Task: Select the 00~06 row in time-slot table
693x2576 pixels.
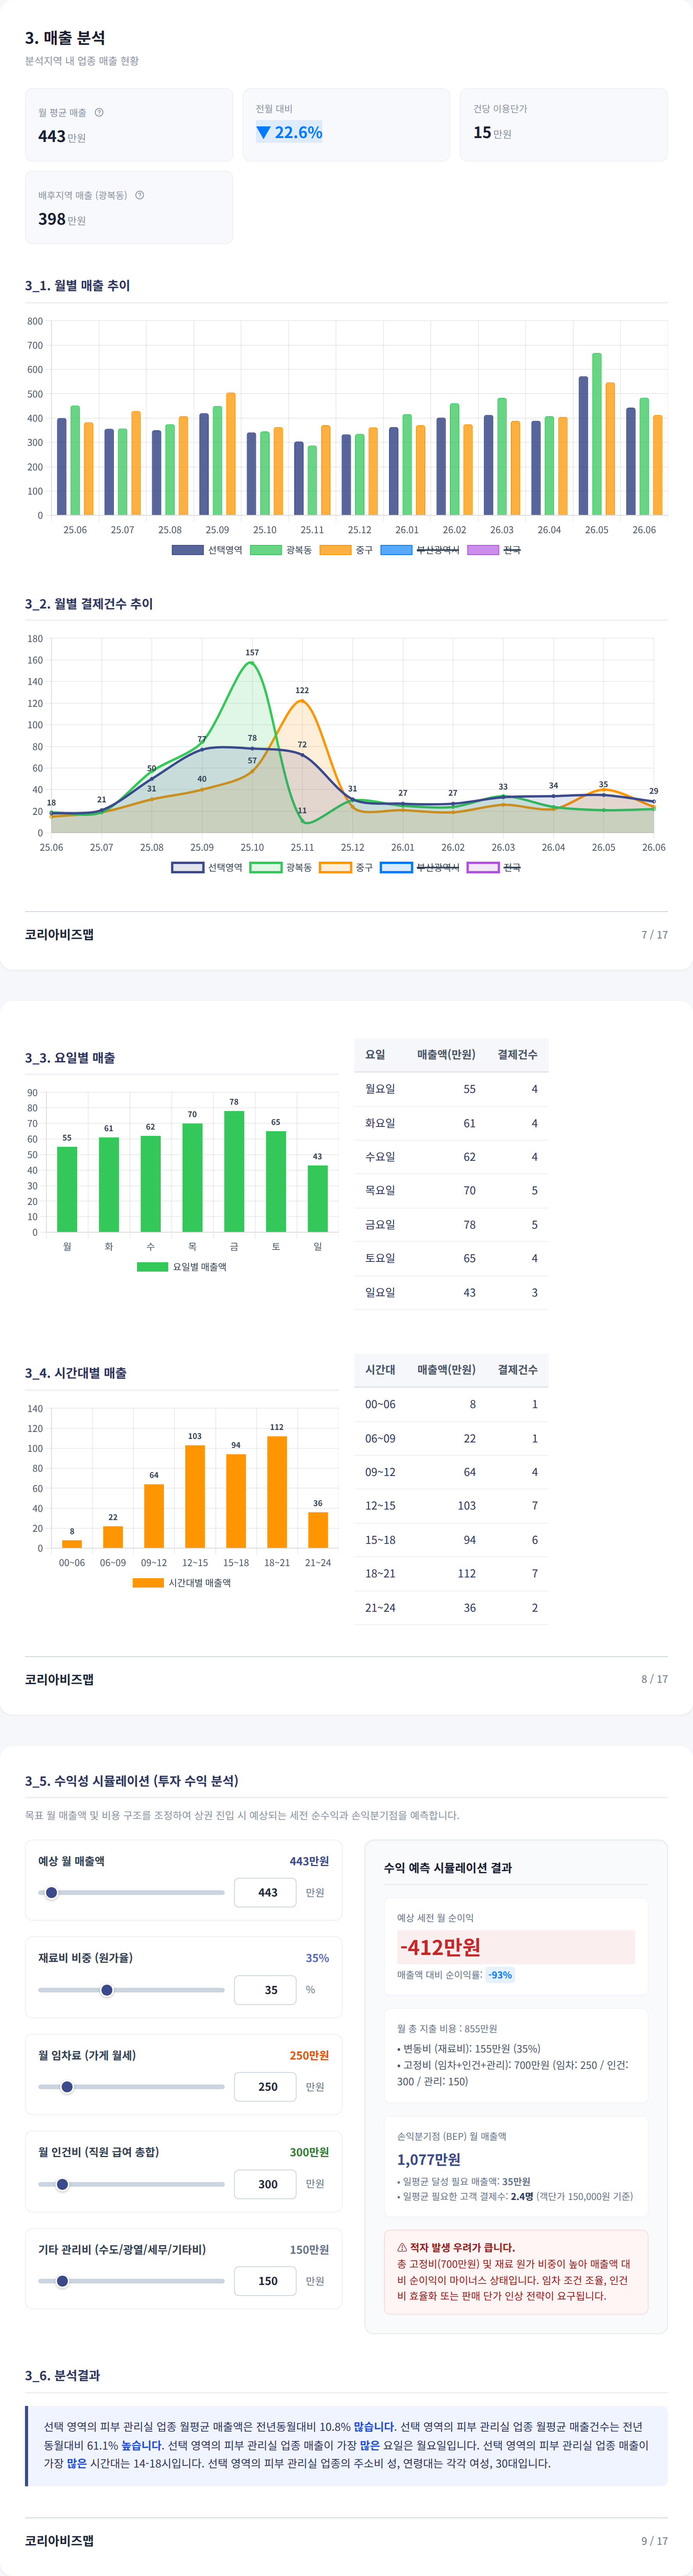Action: pos(451,1404)
